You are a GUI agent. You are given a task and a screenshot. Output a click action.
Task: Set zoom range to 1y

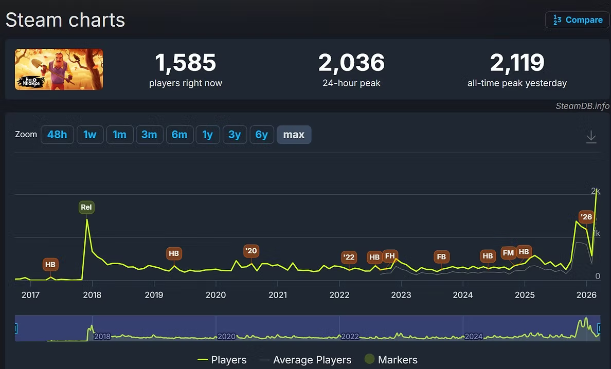(x=208, y=135)
